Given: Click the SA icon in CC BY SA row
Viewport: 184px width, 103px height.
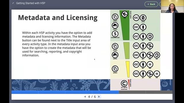Looking at the screenshot, I should [x=150, y=36].
